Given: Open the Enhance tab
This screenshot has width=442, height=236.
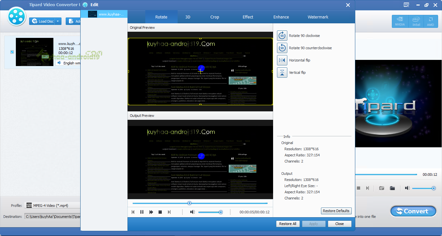Looking at the screenshot, I should pyautogui.click(x=281, y=17).
